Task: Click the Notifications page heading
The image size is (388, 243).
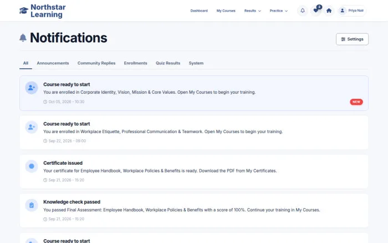Action: (x=69, y=38)
